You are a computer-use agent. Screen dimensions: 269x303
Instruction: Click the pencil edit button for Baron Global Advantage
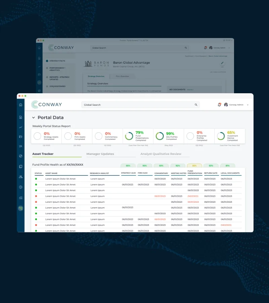(x=222, y=63)
